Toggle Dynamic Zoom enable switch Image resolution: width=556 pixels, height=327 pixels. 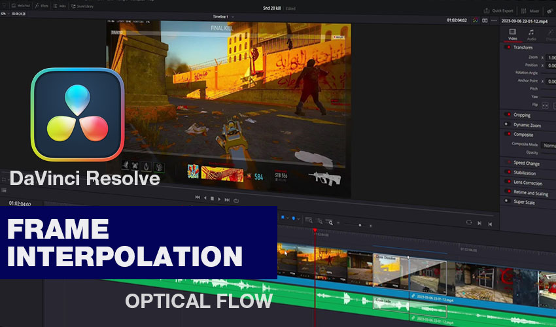click(507, 124)
